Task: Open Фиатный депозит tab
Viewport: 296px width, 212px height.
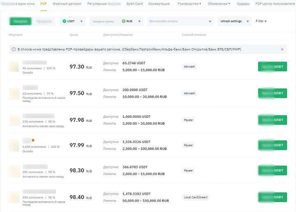Action: tap(67, 4)
